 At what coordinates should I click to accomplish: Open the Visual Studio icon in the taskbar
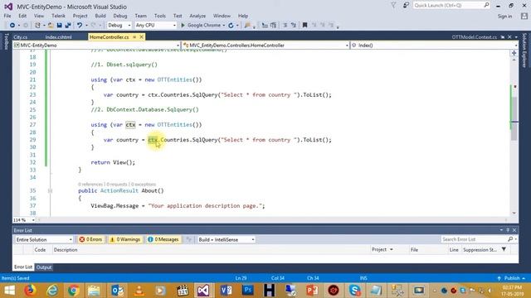point(203,291)
